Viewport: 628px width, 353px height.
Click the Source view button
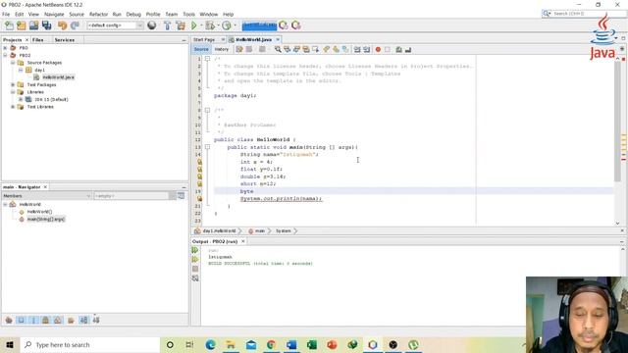[201, 50]
